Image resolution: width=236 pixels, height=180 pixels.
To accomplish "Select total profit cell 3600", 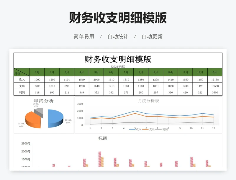I will (x=215, y=92).
